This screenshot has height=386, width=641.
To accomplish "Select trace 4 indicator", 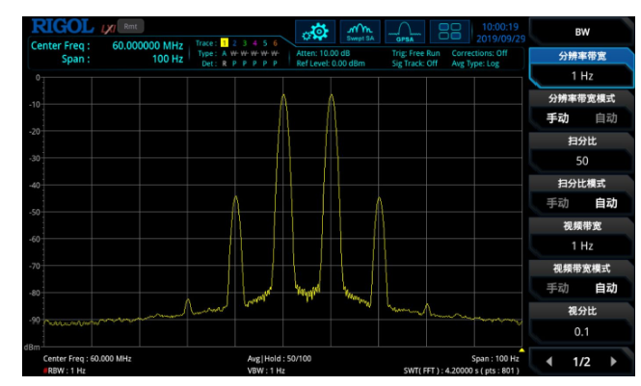I will coord(254,43).
